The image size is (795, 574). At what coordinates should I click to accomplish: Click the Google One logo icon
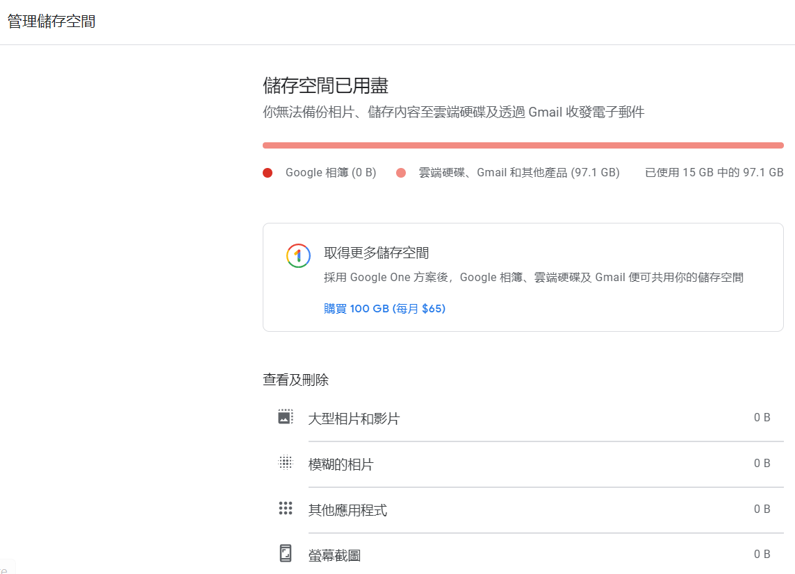pos(298,255)
